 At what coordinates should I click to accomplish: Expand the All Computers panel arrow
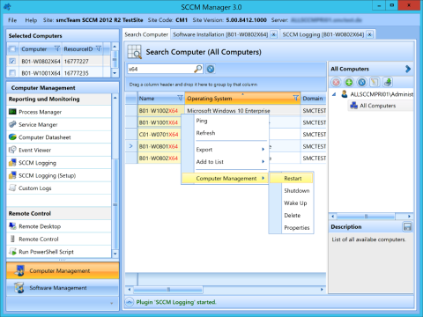point(408,69)
